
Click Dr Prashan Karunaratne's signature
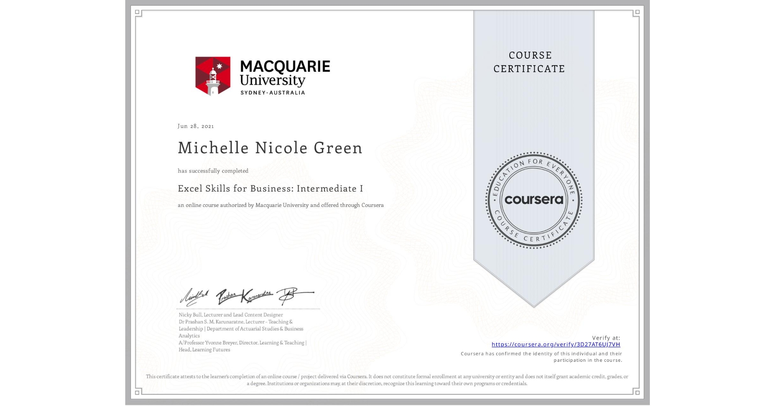pos(245,297)
